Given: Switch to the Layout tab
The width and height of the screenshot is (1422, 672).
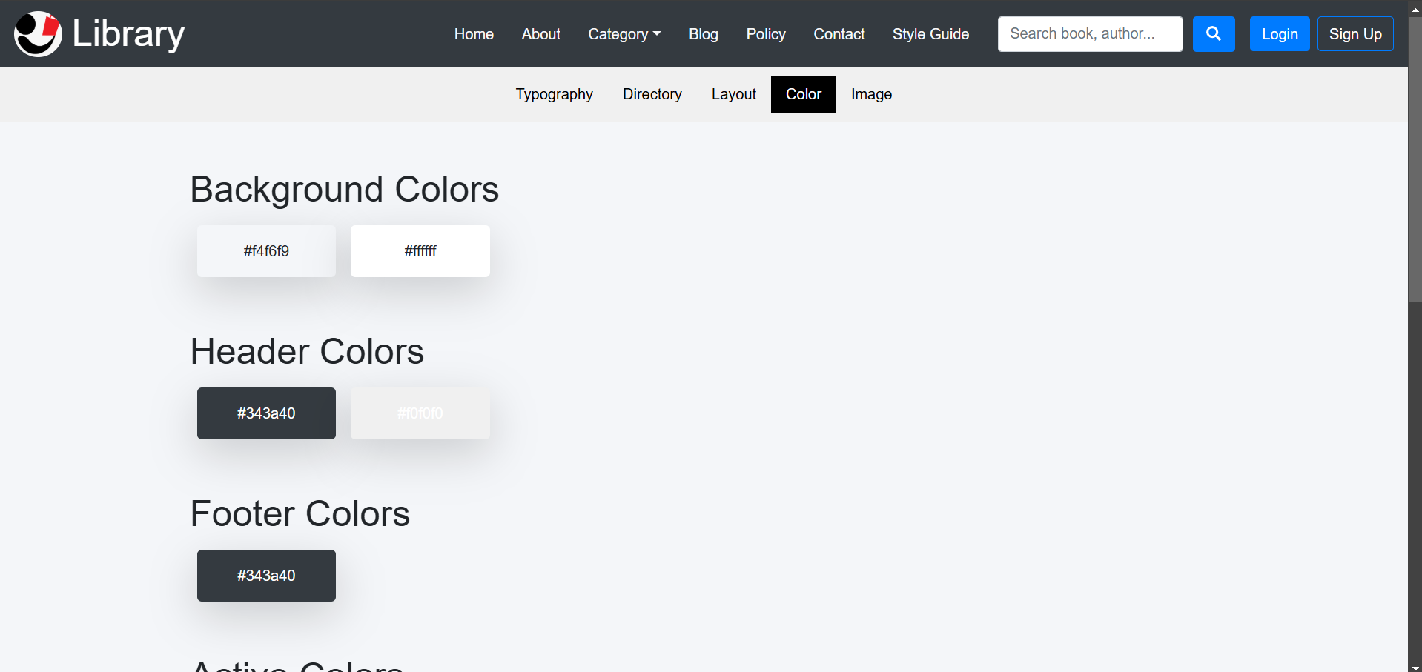Looking at the screenshot, I should pyautogui.click(x=733, y=94).
